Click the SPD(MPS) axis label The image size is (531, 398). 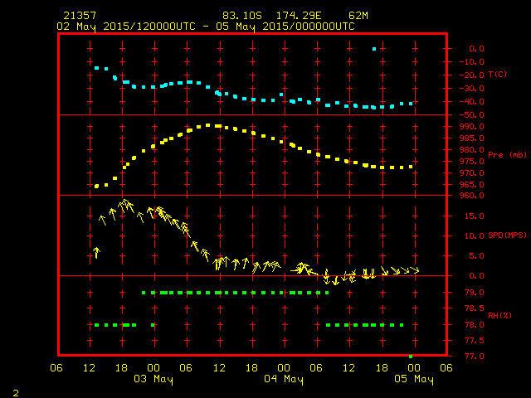tap(507, 235)
